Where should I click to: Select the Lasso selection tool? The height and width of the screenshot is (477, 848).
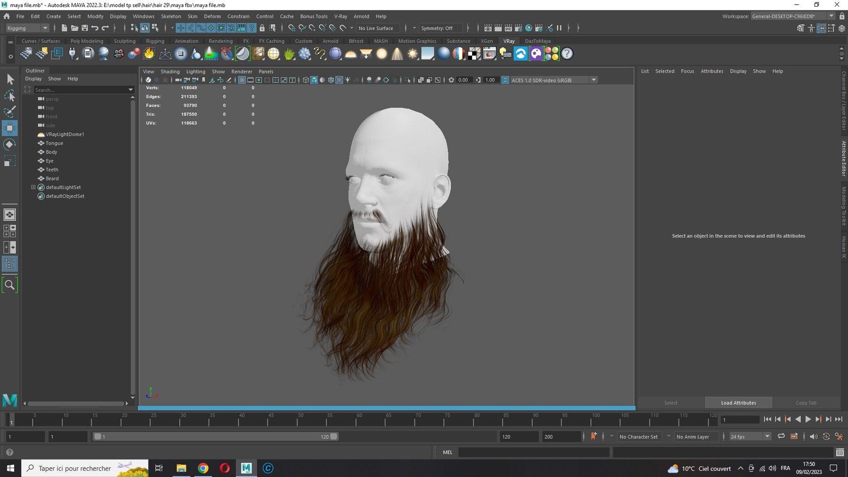pos(9,96)
